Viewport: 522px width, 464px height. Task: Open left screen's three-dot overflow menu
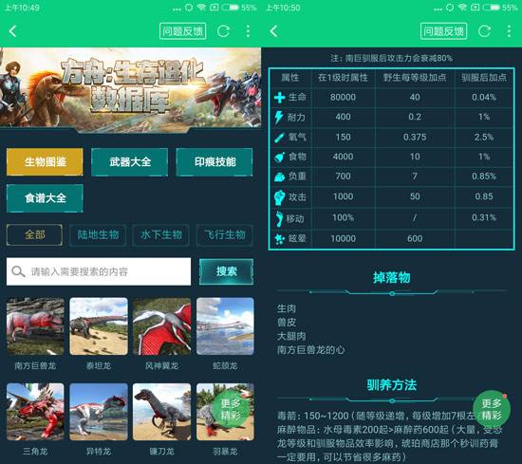248,31
